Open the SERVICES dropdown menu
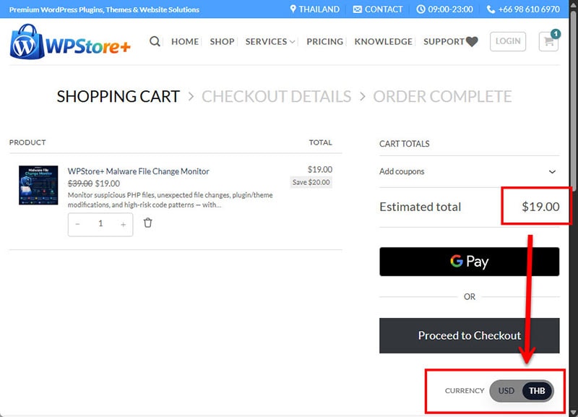This screenshot has width=578, height=417. [269, 42]
